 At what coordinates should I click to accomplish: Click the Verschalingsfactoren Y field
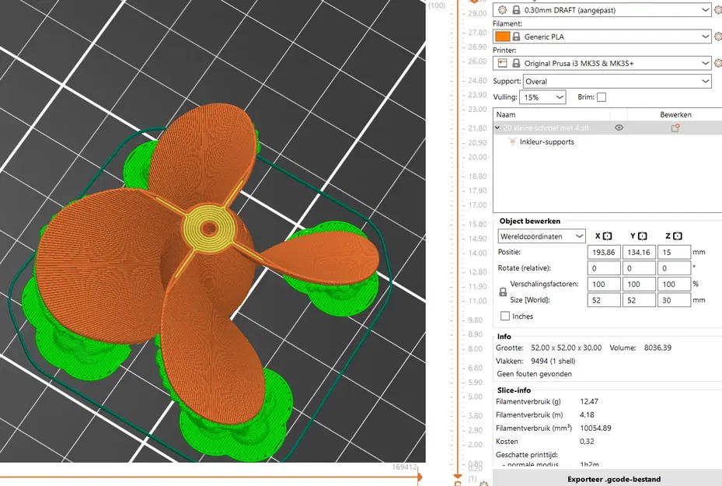(639, 284)
